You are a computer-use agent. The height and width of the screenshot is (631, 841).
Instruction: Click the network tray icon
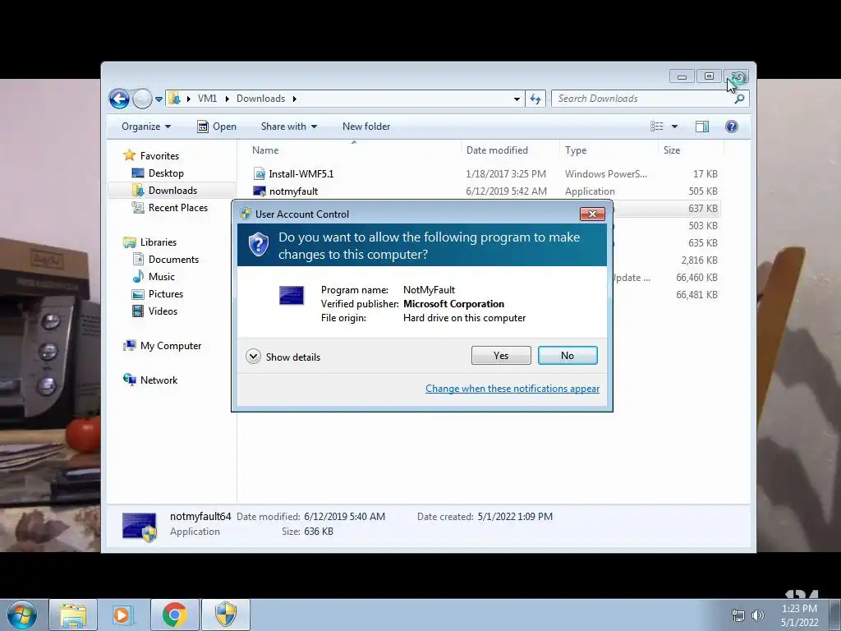pyautogui.click(x=738, y=615)
